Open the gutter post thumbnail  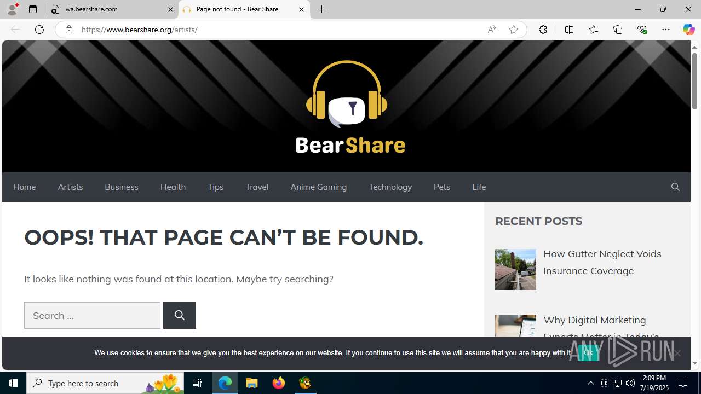click(x=515, y=269)
